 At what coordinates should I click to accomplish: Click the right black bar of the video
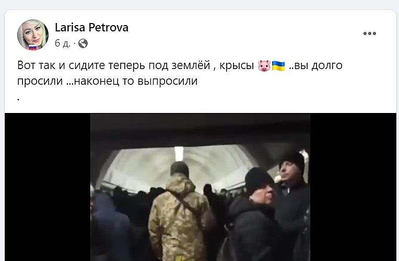[x=353, y=187]
